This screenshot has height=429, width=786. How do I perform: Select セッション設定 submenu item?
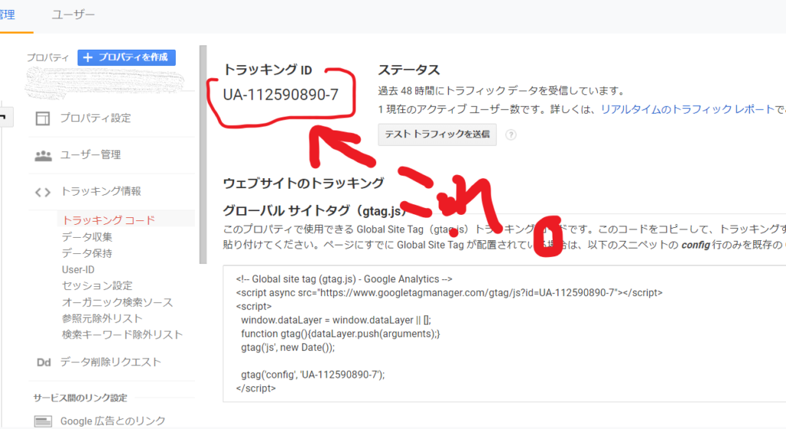click(97, 285)
